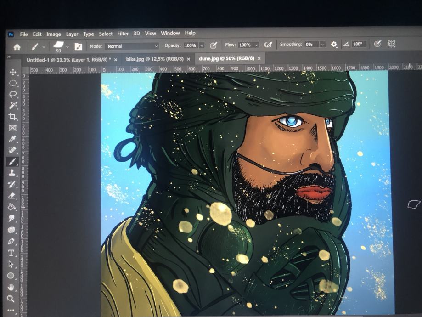The height and width of the screenshot is (317, 422).
Task: Select the Move tool
Action: 13,72
